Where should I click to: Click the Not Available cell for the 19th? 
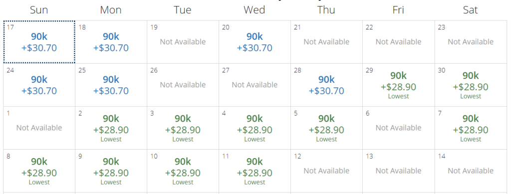click(183, 42)
